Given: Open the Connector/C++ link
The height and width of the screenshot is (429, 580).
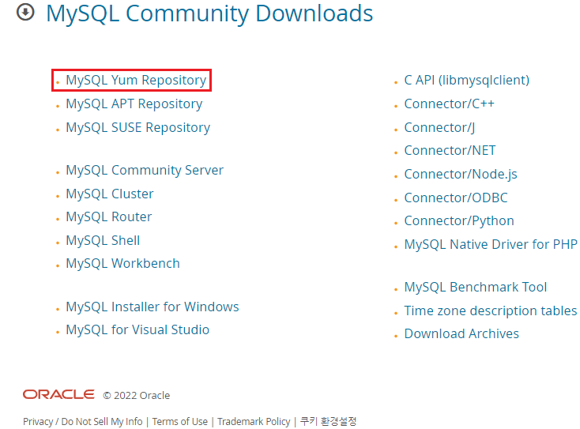Looking at the screenshot, I should coord(450,104).
